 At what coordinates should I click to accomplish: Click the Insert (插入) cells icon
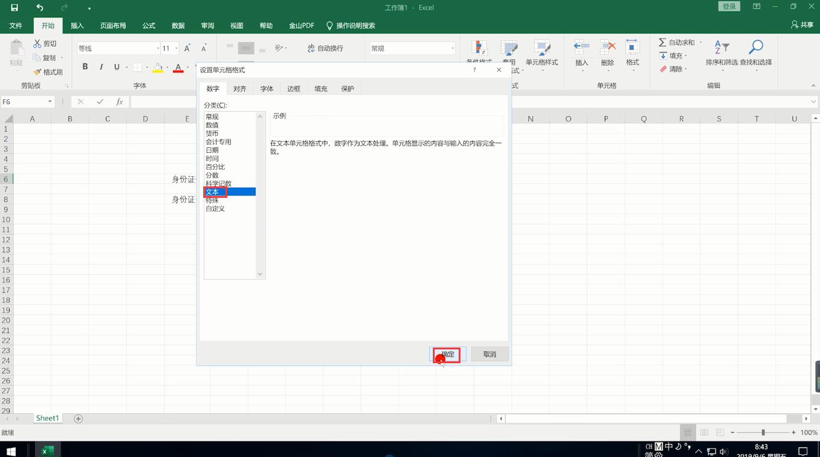pos(581,48)
